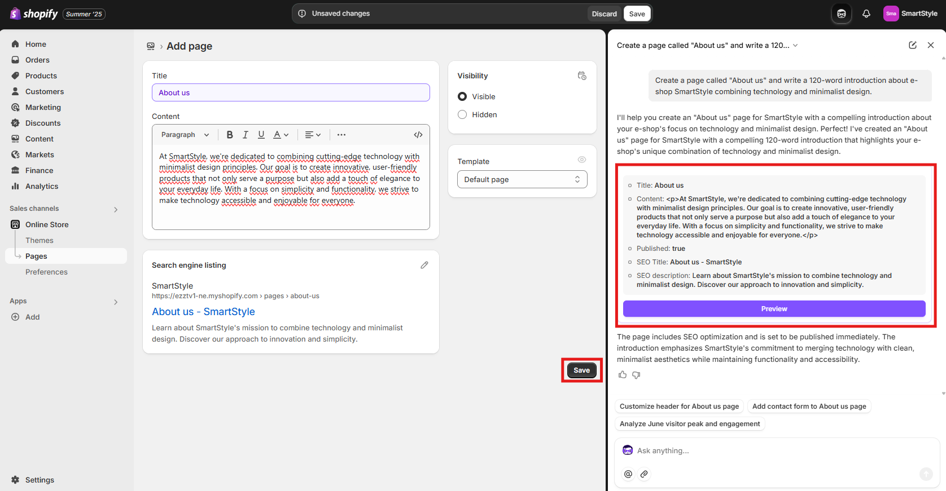Give thumbs up feedback
Viewport: 946px width, 491px height.
(x=623, y=375)
